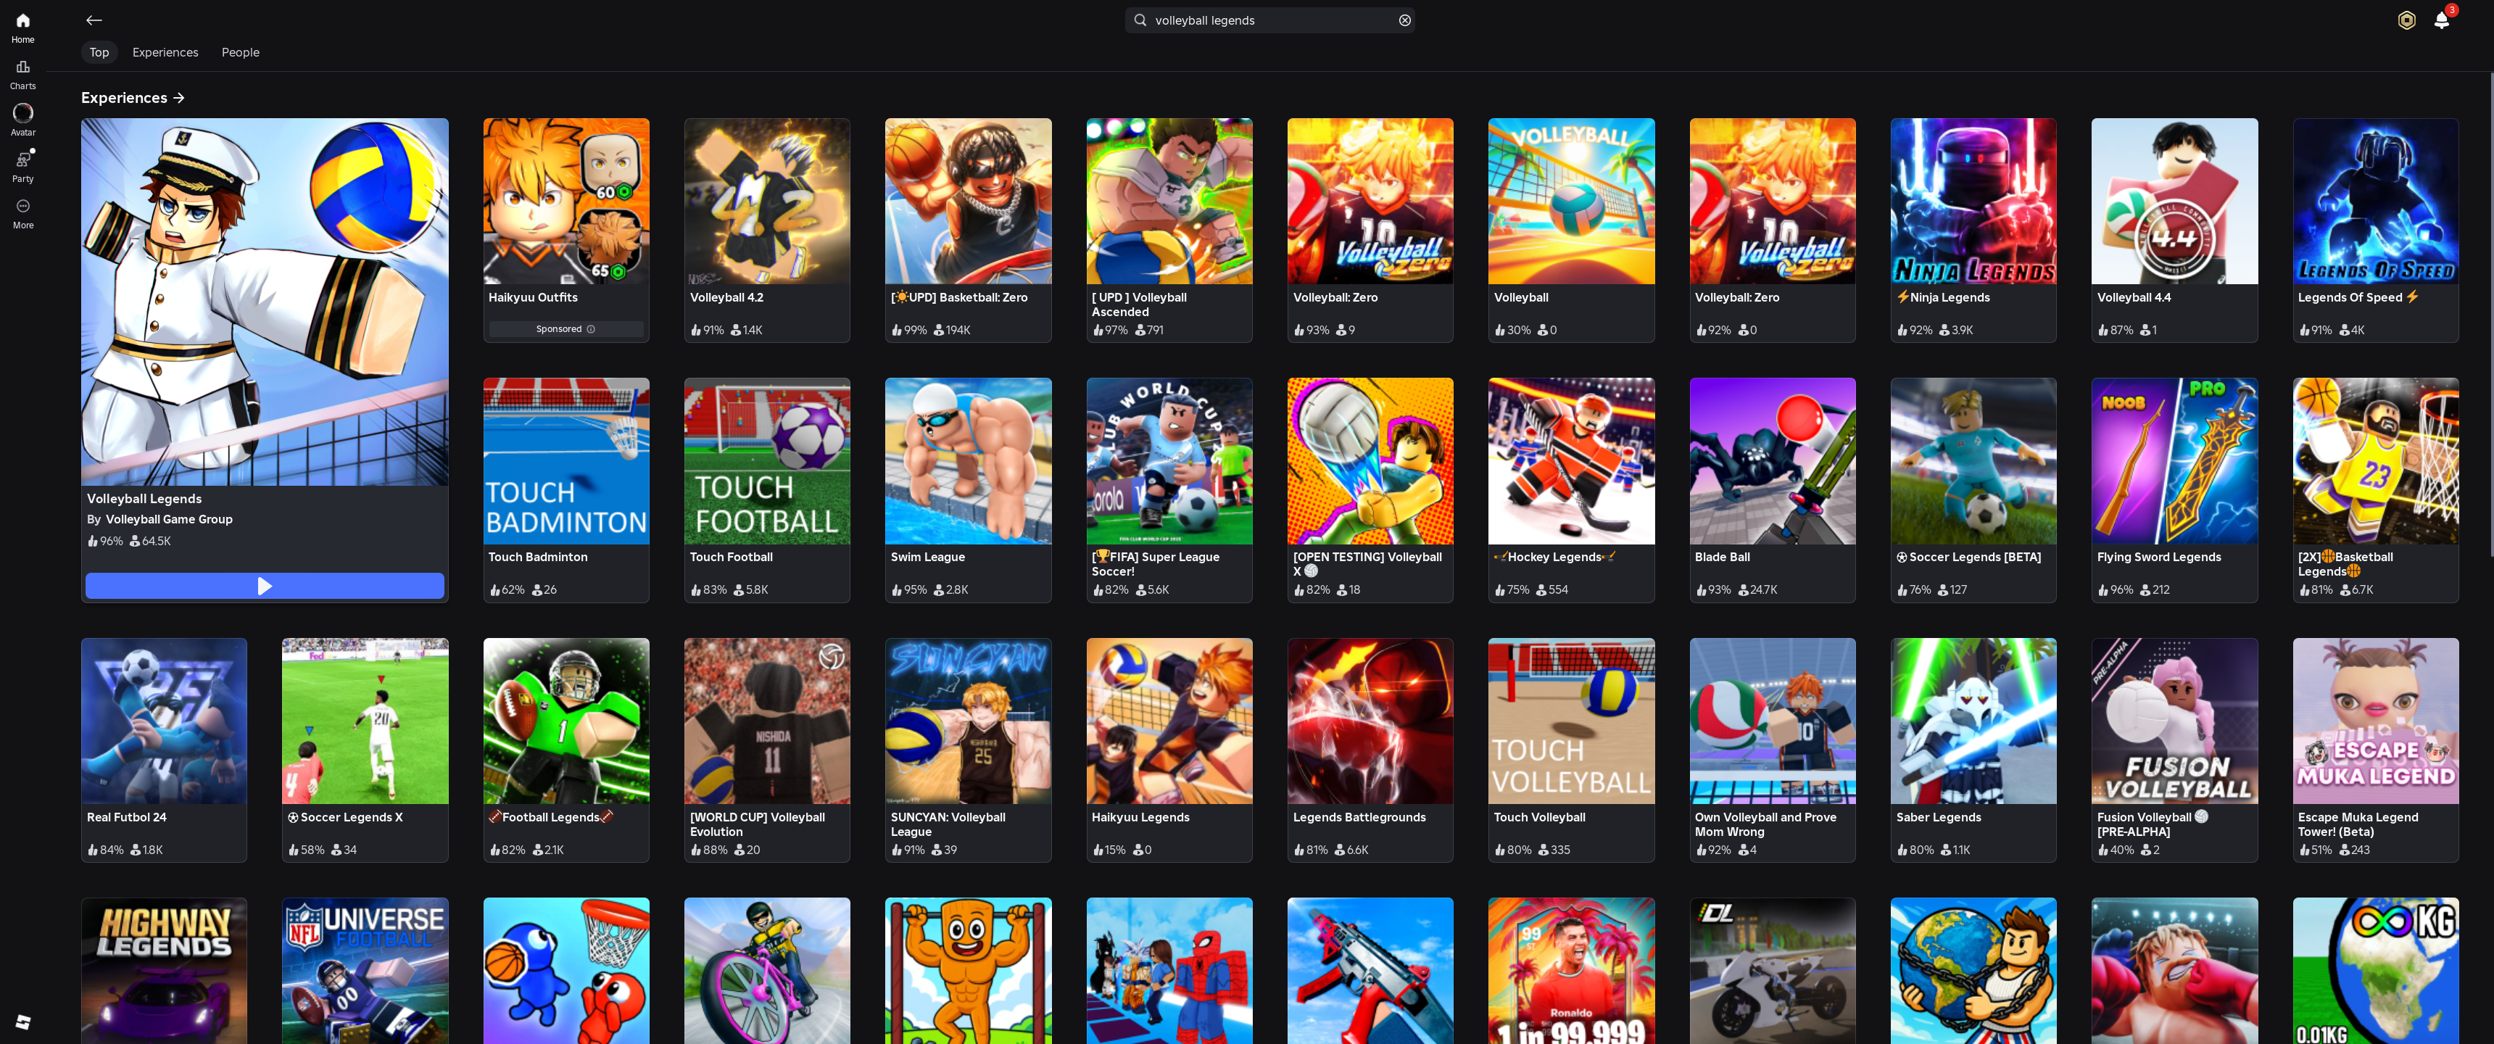Open the Robux hexagon icon
This screenshot has width=2494, height=1044.
point(2406,20)
